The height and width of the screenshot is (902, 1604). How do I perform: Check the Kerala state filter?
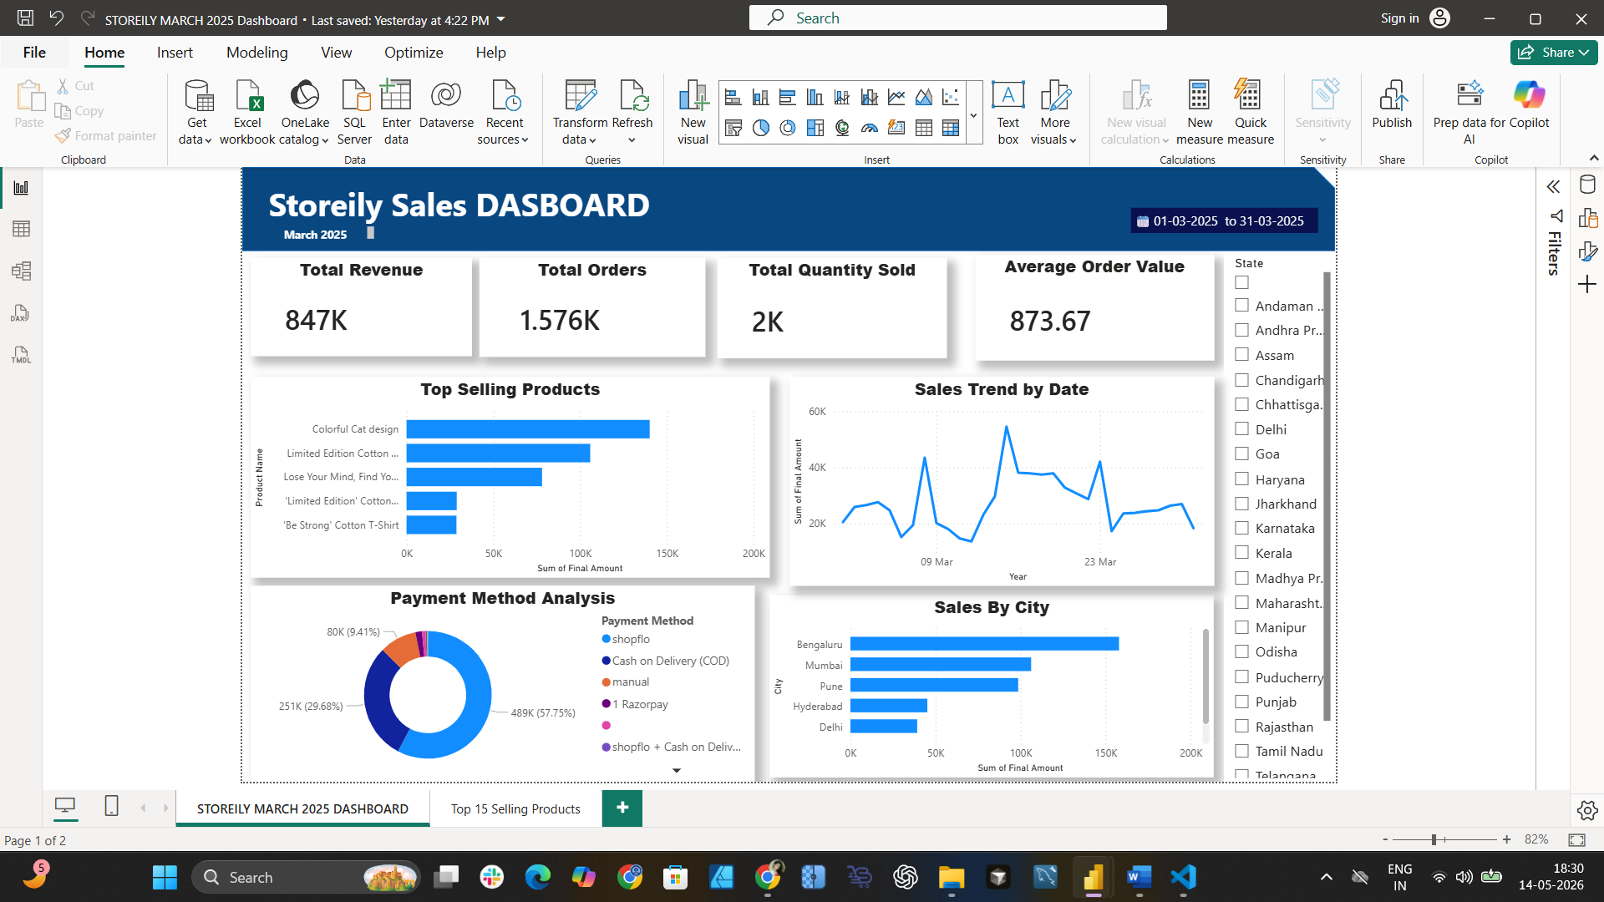click(1242, 552)
